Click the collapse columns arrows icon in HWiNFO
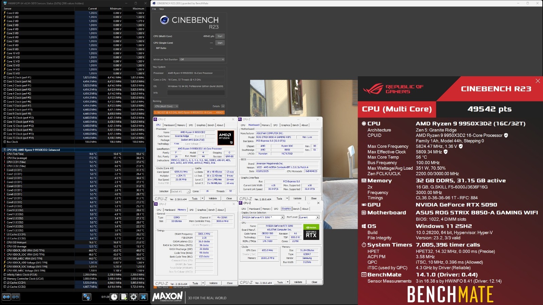The image size is (543, 305). pos(16,297)
